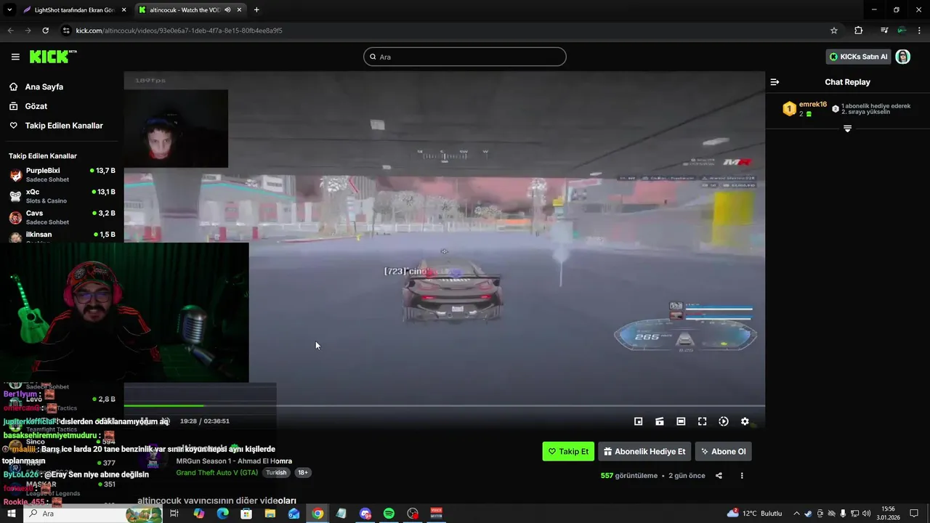
Task: Close the LightShot browser tab
Action: pos(124,9)
